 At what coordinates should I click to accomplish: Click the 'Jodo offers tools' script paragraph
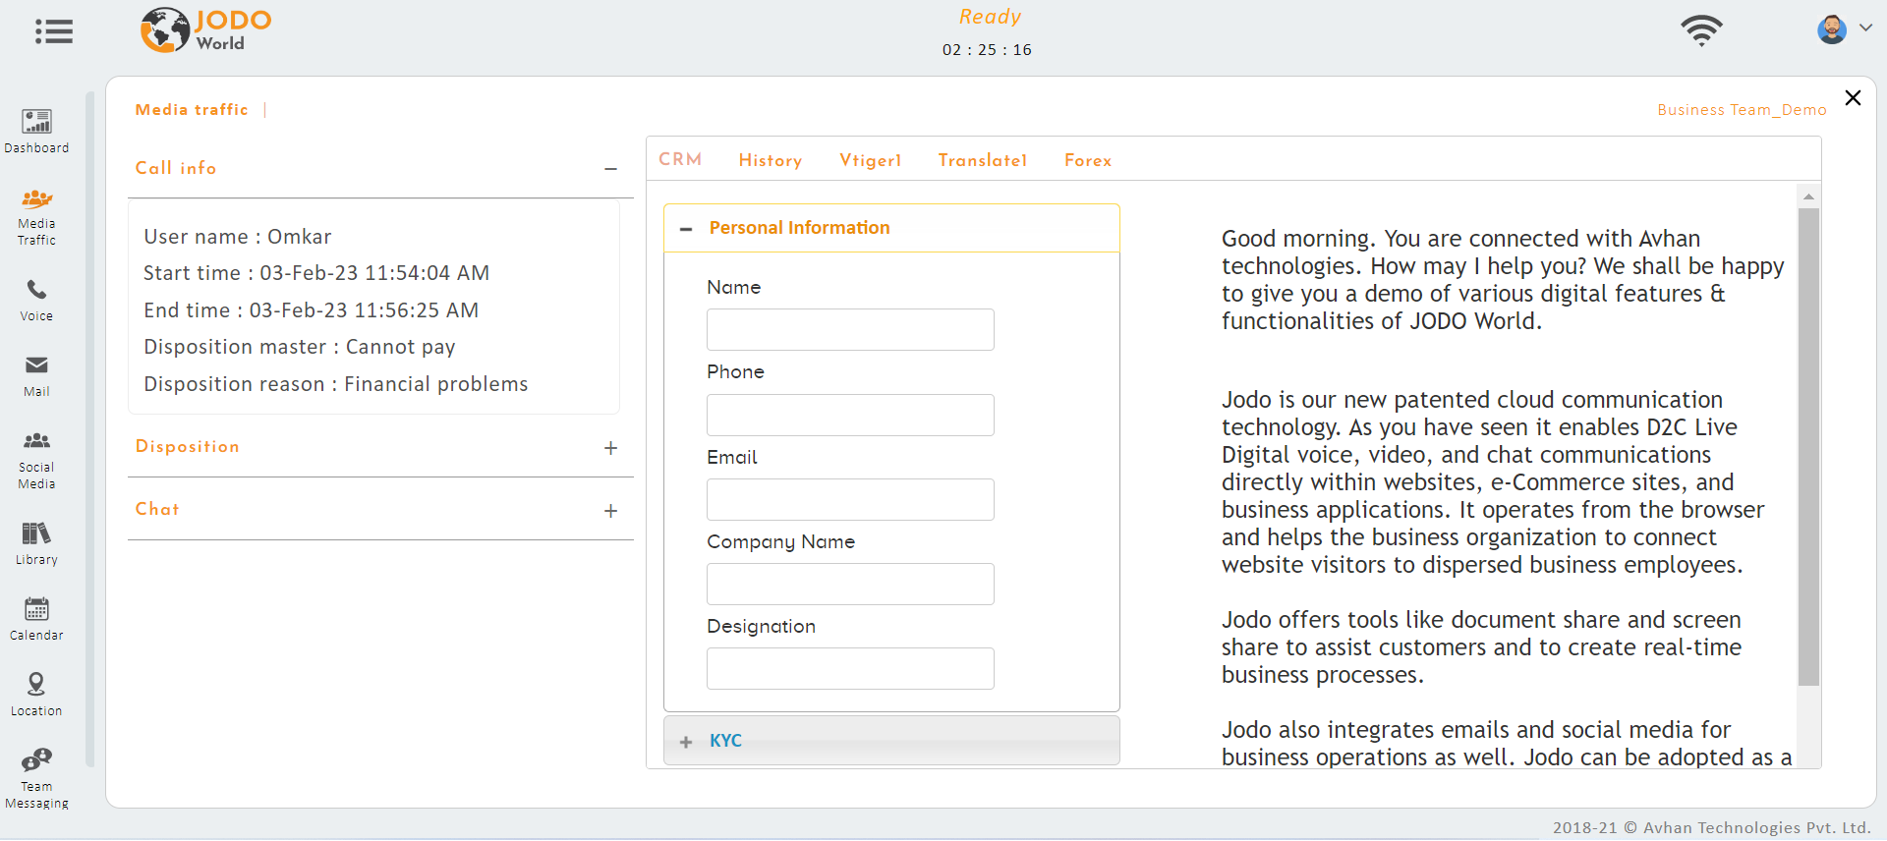tap(1481, 647)
